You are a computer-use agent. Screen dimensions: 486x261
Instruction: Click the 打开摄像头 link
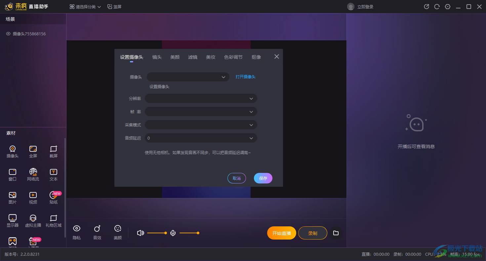click(246, 77)
